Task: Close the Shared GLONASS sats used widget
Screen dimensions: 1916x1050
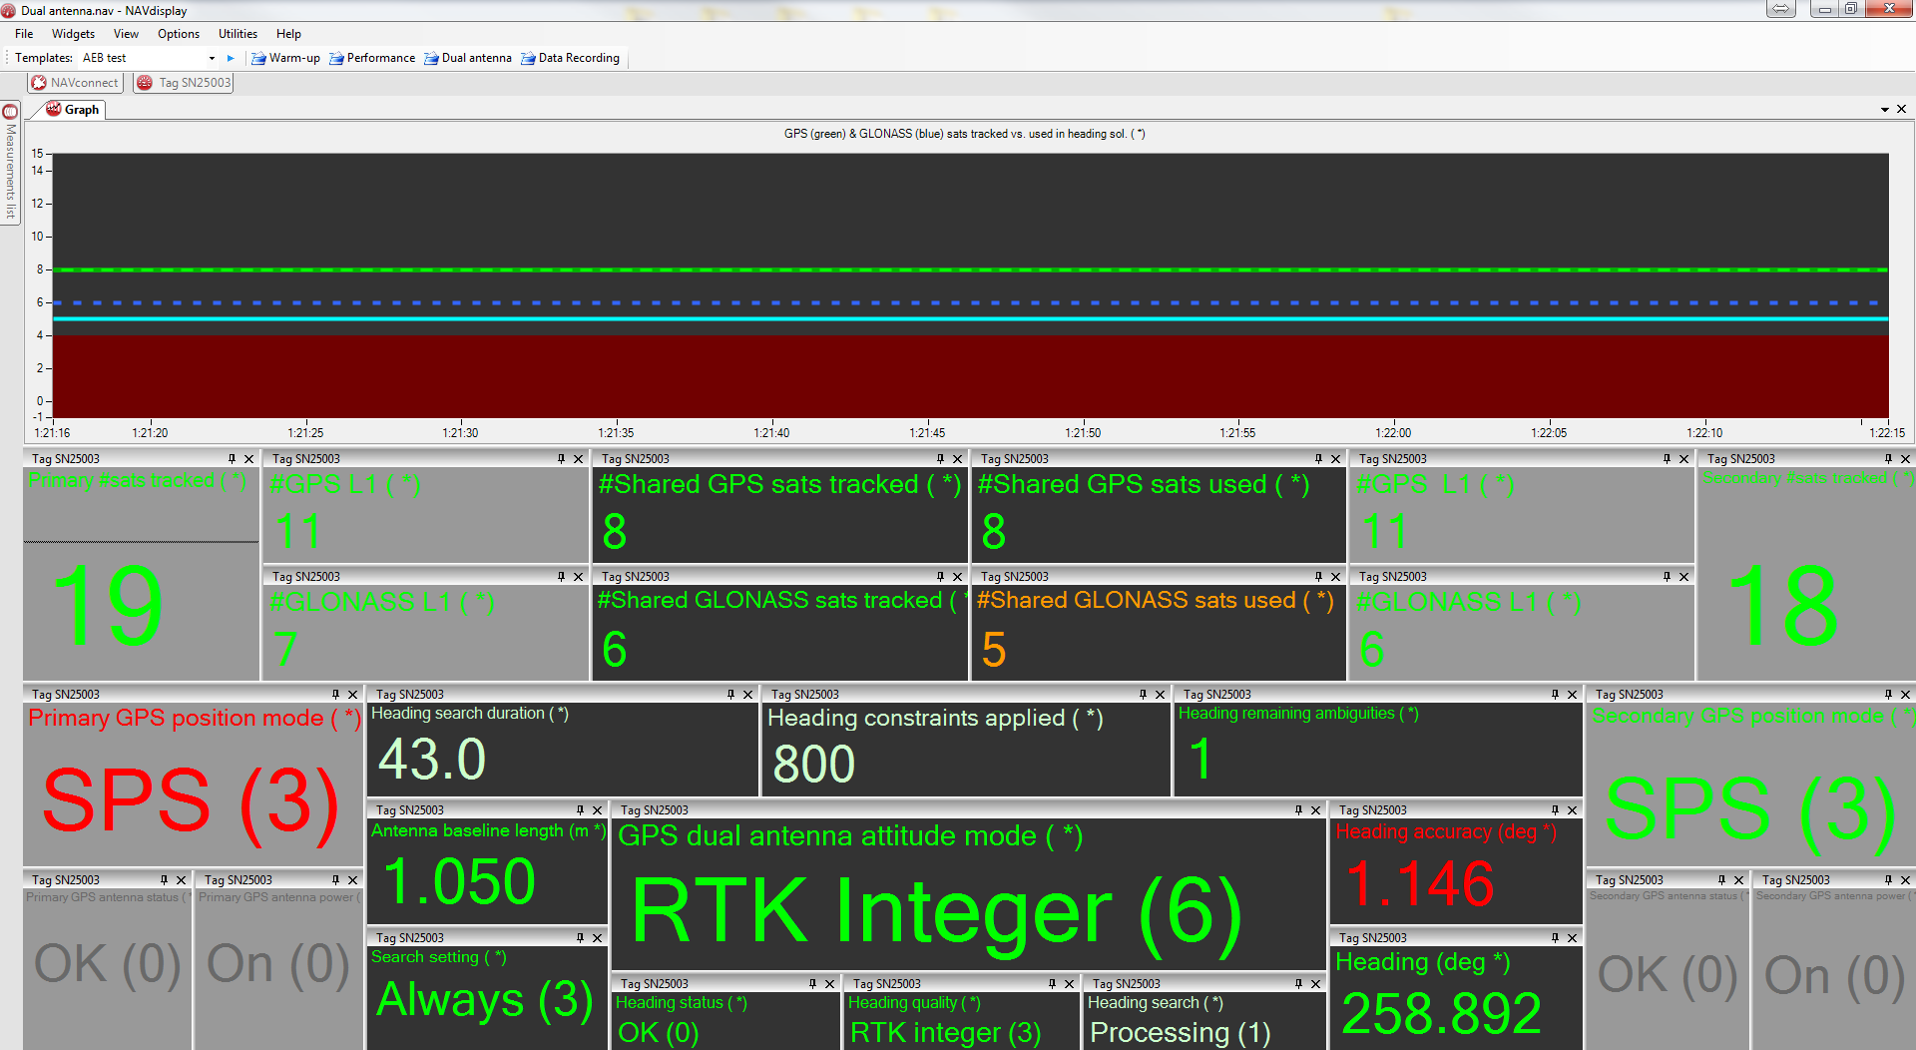Action: 1335,577
